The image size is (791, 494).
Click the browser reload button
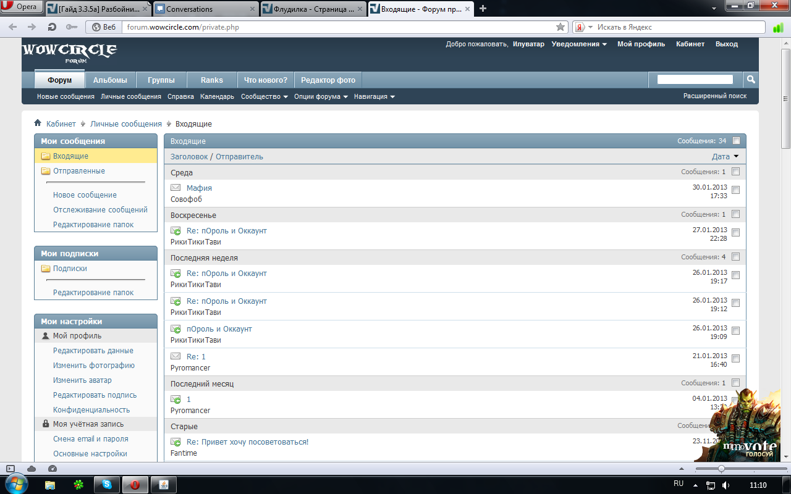pyautogui.click(x=52, y=27)
